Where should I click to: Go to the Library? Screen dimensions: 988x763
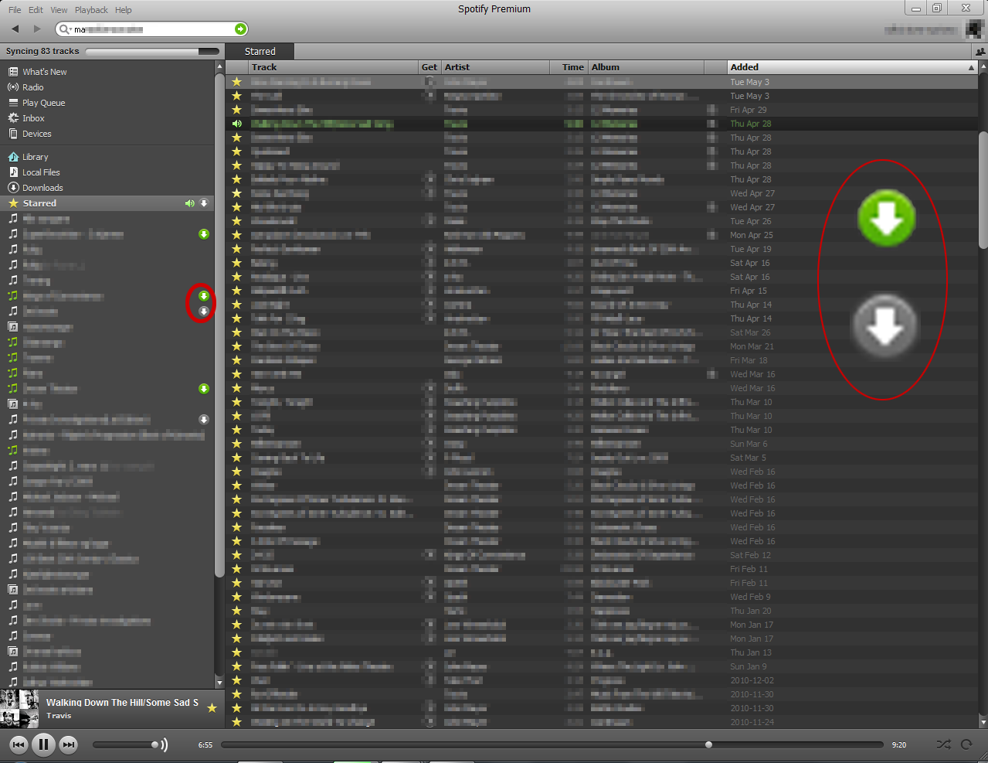36,157
